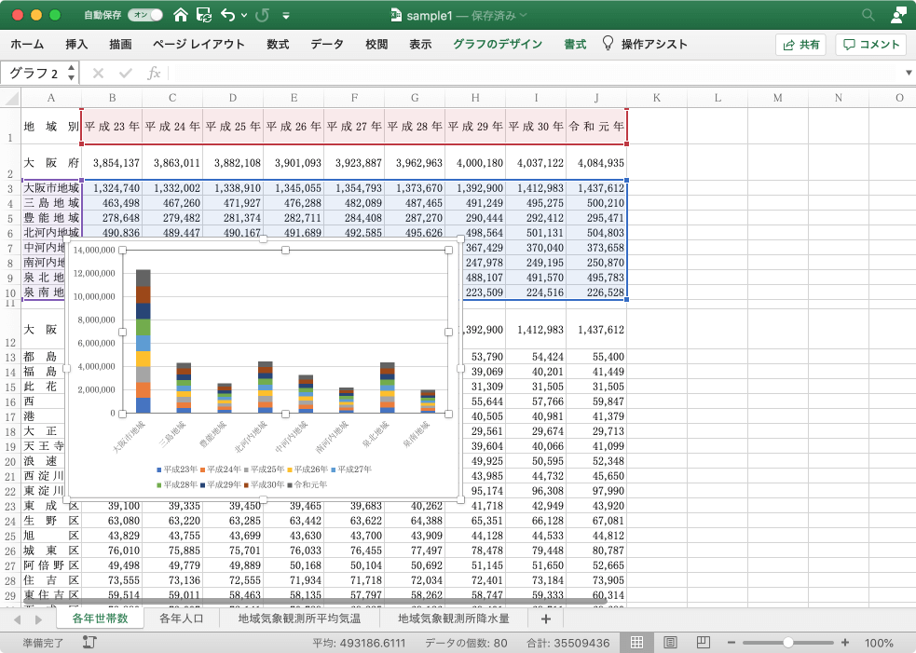Click the 共有 share button
The width and height of the screenshot is (916, 653).
click(x=801, y=44)
